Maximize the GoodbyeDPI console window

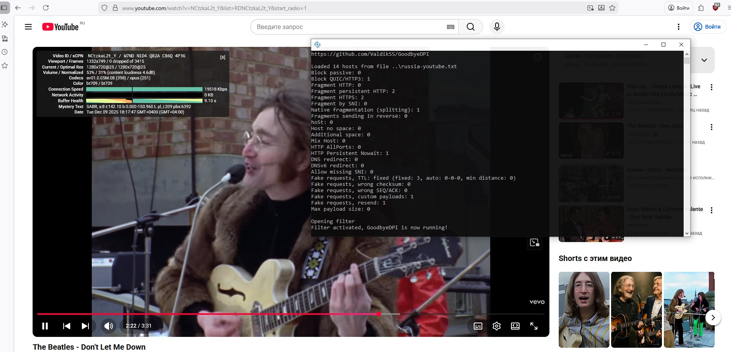(x=663, y=45)
